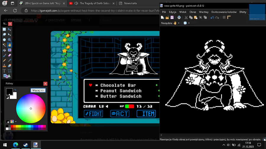The height and width of the screenshot is (149, 266).
Task: Select the Line/Curve tool
Action: click(x=9, y=71)
